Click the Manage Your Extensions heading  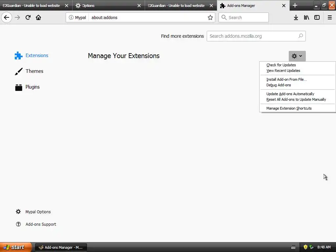point(124,56)
